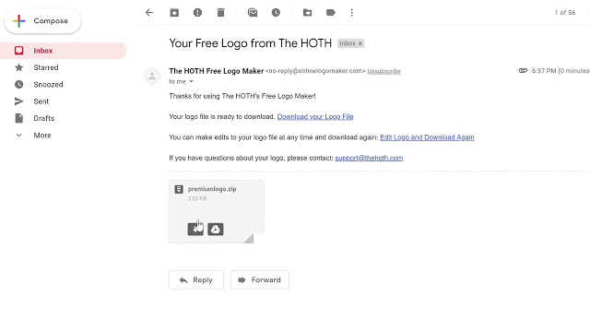The height and width of the screenshot is (332, 590).
Task: Mark the email as unread
Action: pos(253,13)
